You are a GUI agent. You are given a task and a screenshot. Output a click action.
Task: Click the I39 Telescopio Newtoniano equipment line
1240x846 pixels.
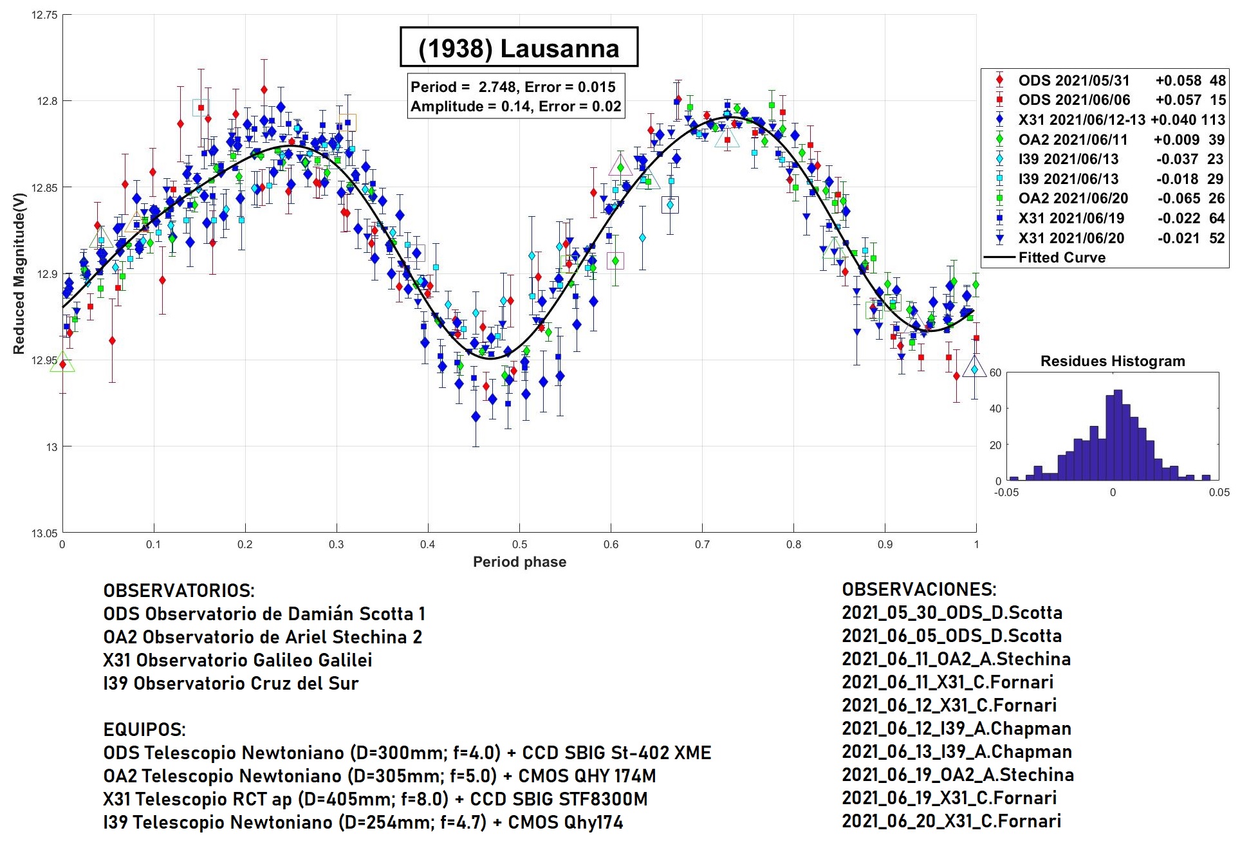click(363, 822)
